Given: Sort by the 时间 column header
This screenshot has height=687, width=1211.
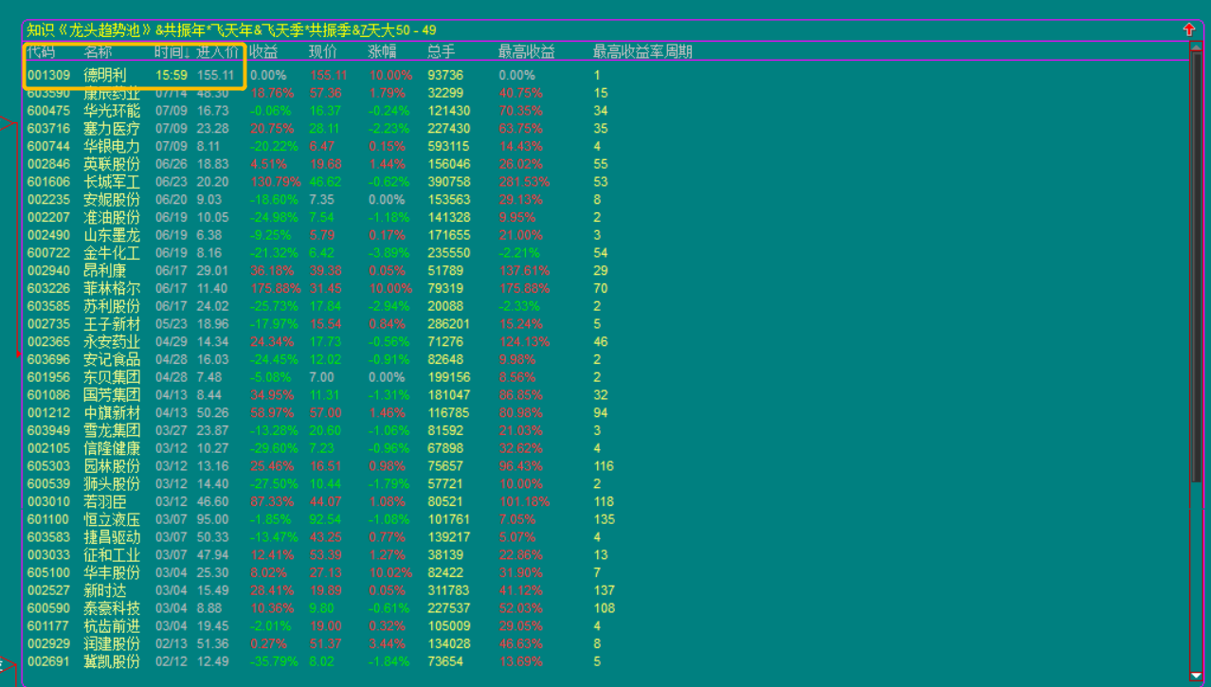Looking at the screenshot, I should (x=172, y=51).
